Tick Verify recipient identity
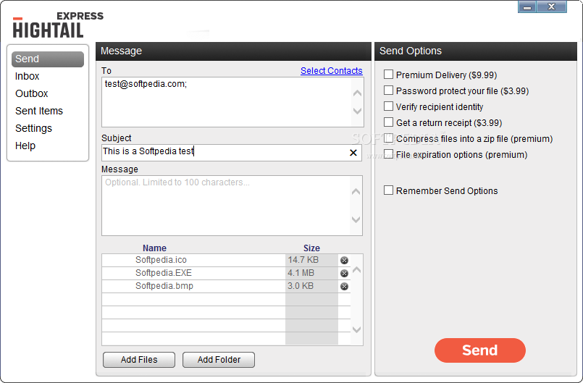This screenshot has width=583, height=383. [388, 106]
